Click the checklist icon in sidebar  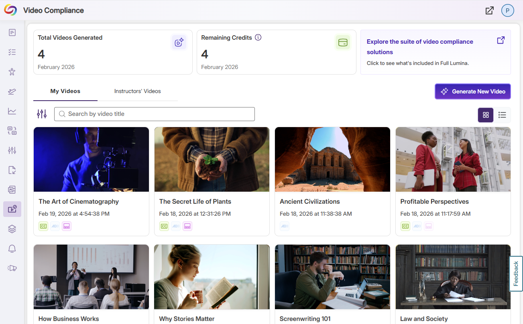(x=12, y=52)
